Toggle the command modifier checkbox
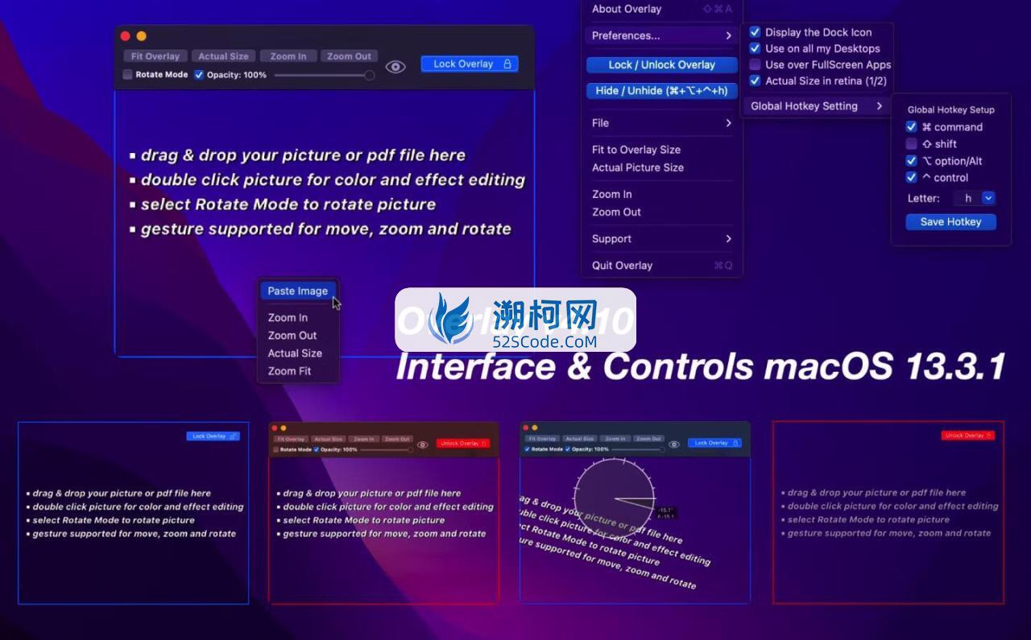The image size is (1031, 640). coord(911,126)
